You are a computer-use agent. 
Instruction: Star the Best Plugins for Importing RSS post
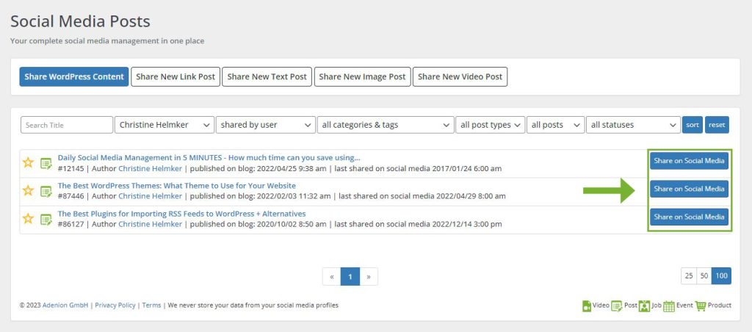29,220
